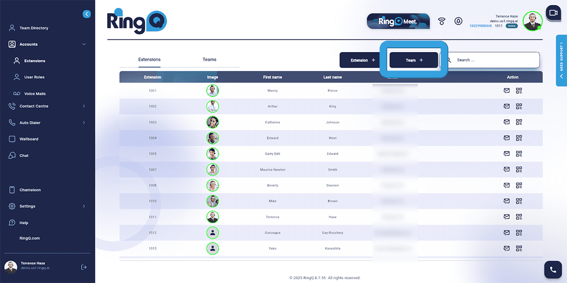
Task: Select the Extensions tab
Action: tap(149, 60)
